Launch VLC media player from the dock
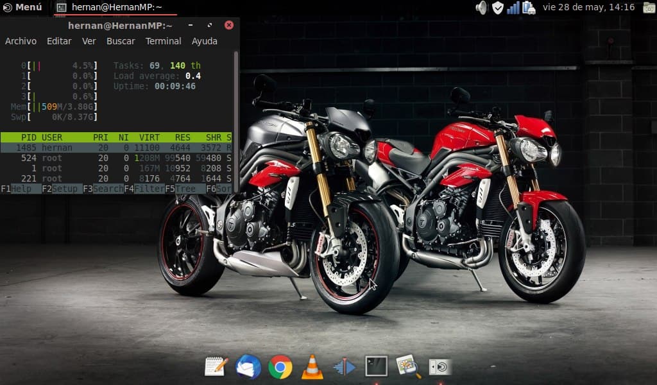Image resolution: width=657 pixels, height=385 pixels. point(312,366)
